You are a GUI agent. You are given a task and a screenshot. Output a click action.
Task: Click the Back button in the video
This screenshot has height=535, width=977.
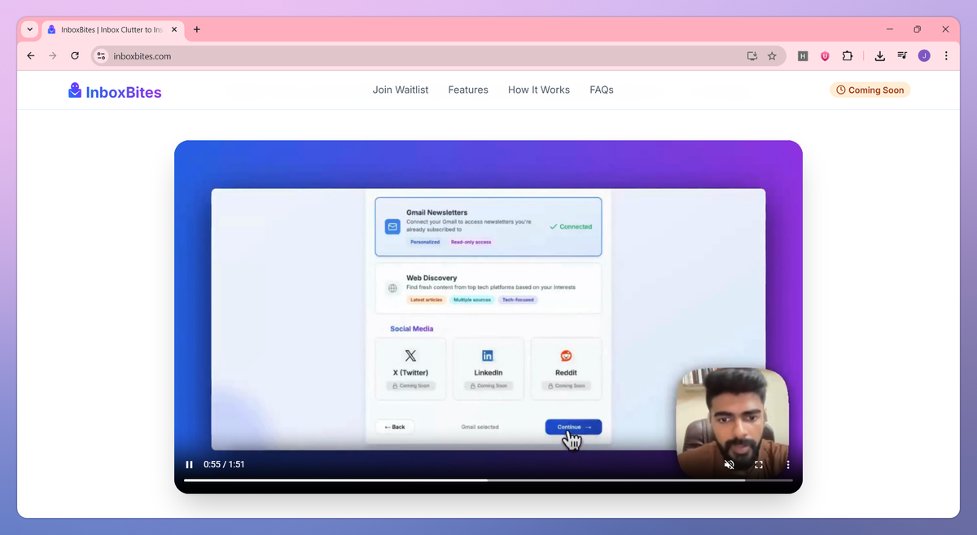395,427
